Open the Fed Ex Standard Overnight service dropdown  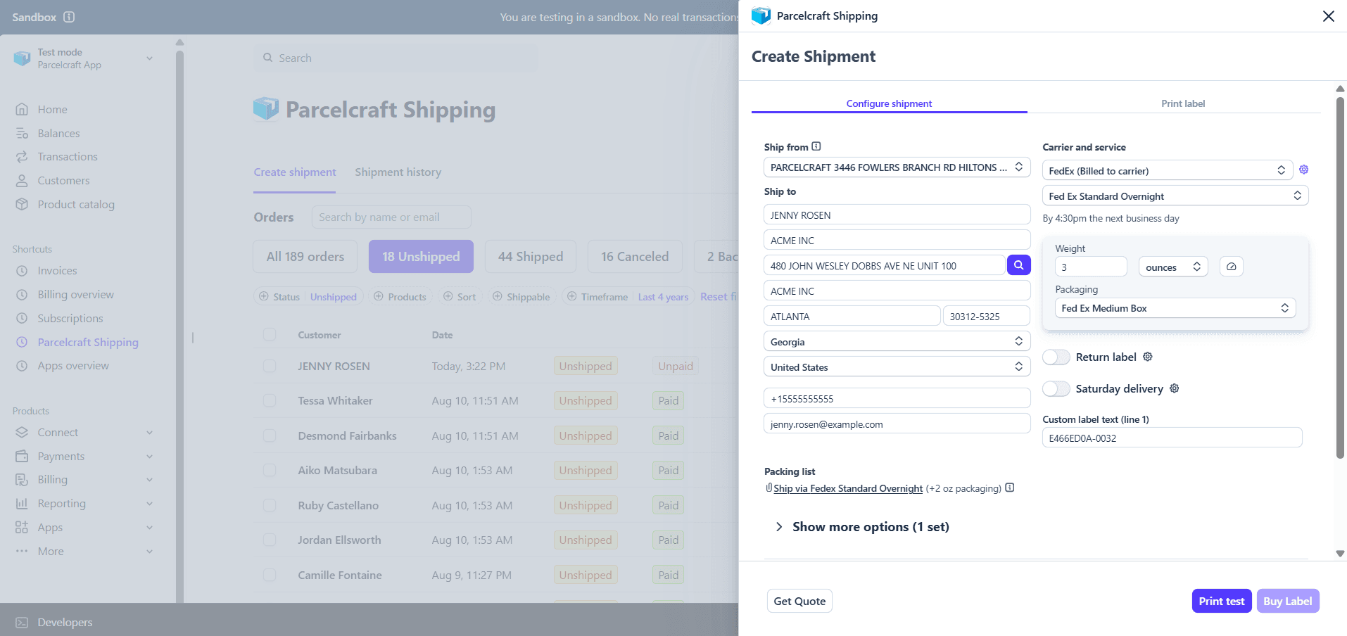tap(1175, 196)
